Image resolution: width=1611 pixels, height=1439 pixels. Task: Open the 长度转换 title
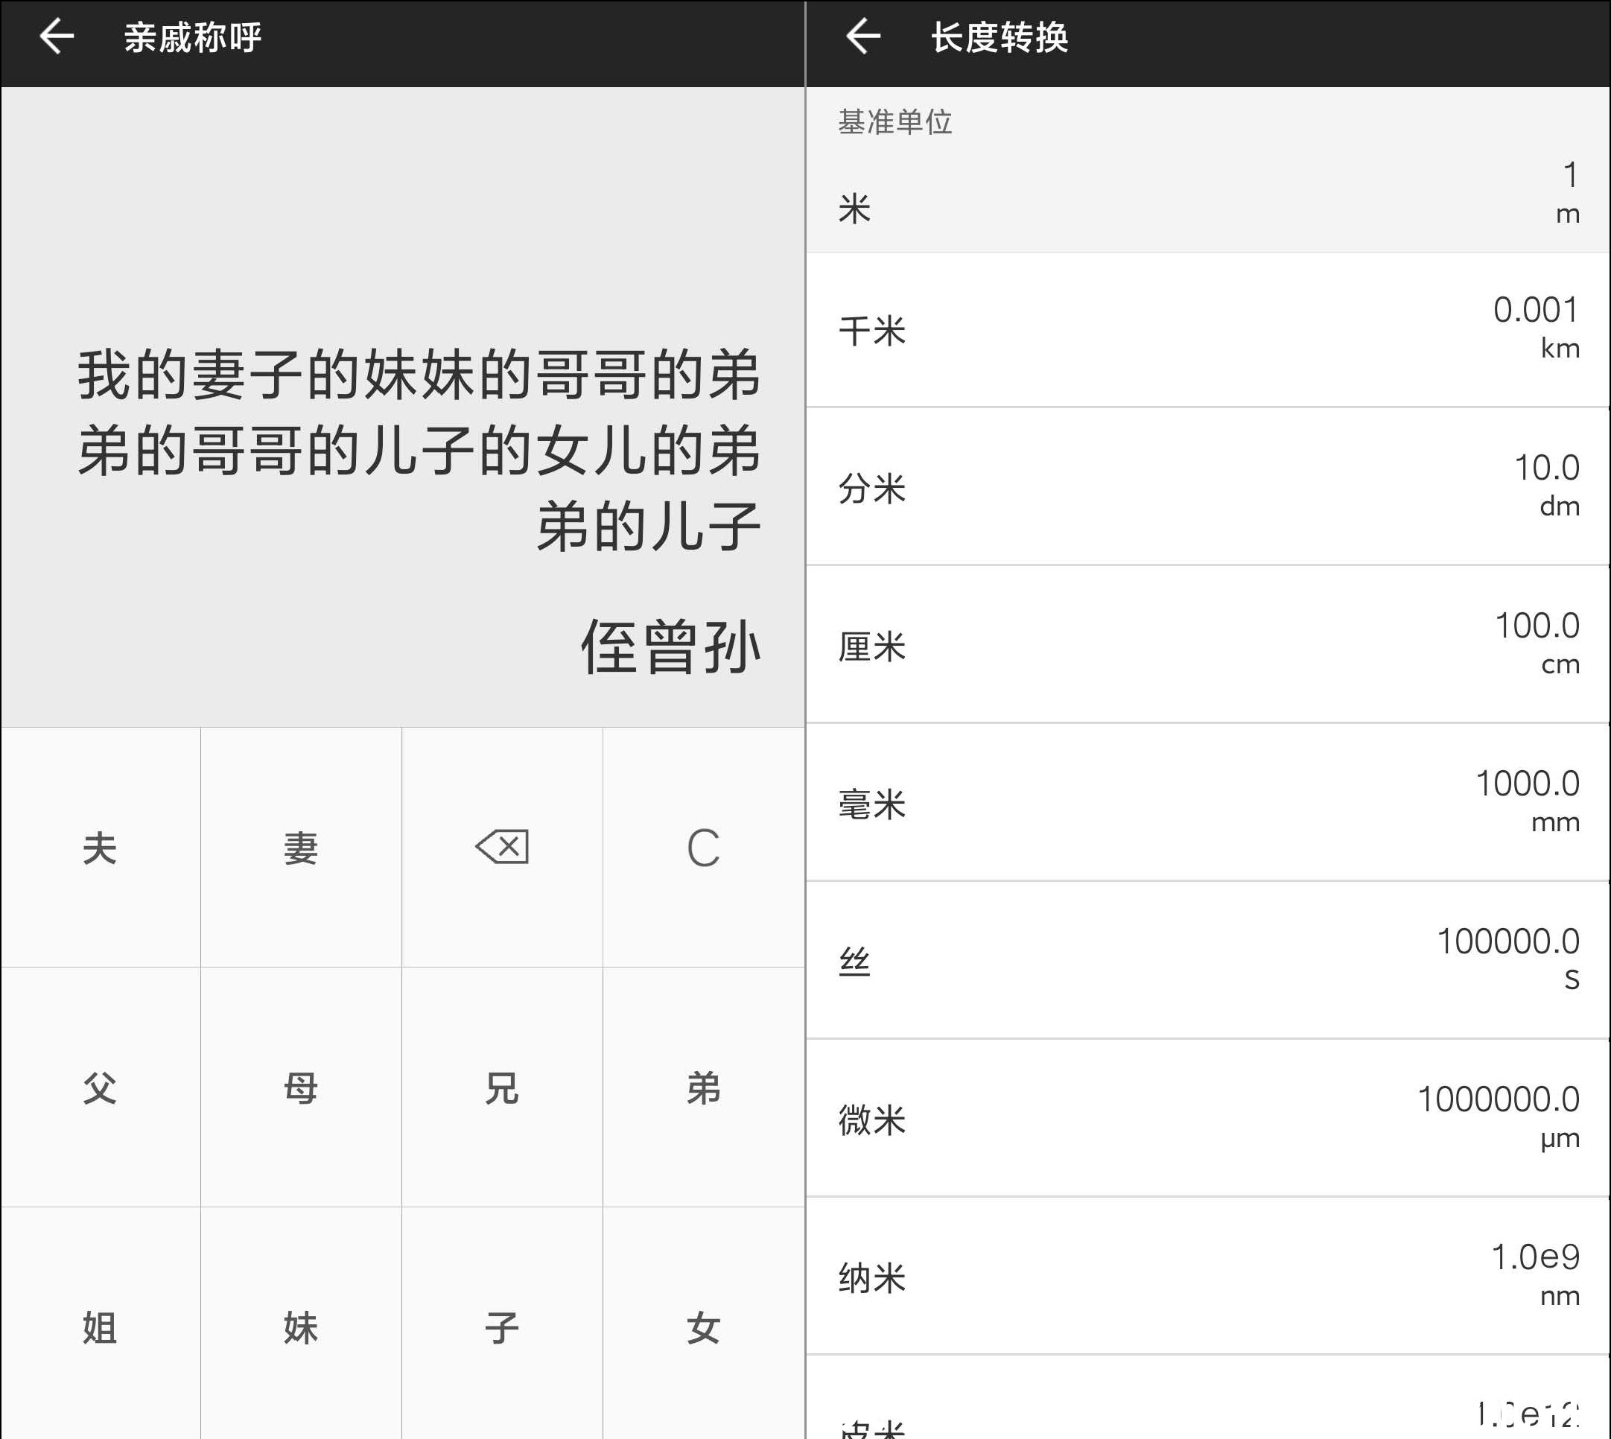click(1000, 37)
